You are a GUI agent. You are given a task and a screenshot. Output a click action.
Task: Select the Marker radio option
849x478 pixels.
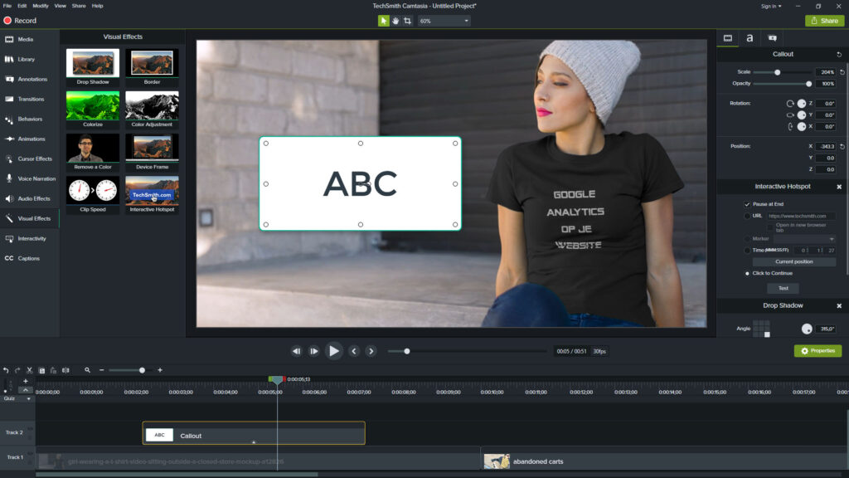tap(747, 238)
